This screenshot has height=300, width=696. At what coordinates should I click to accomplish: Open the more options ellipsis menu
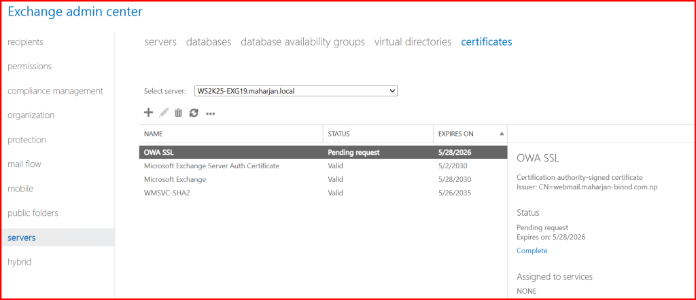coord(211,113)
